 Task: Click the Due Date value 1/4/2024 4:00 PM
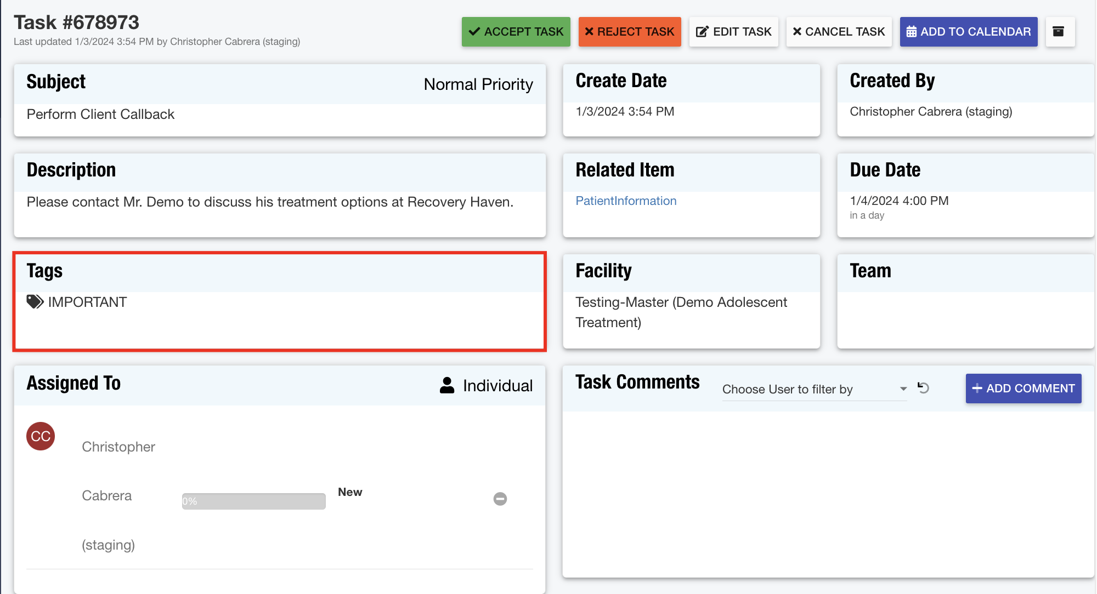[899, 201]
